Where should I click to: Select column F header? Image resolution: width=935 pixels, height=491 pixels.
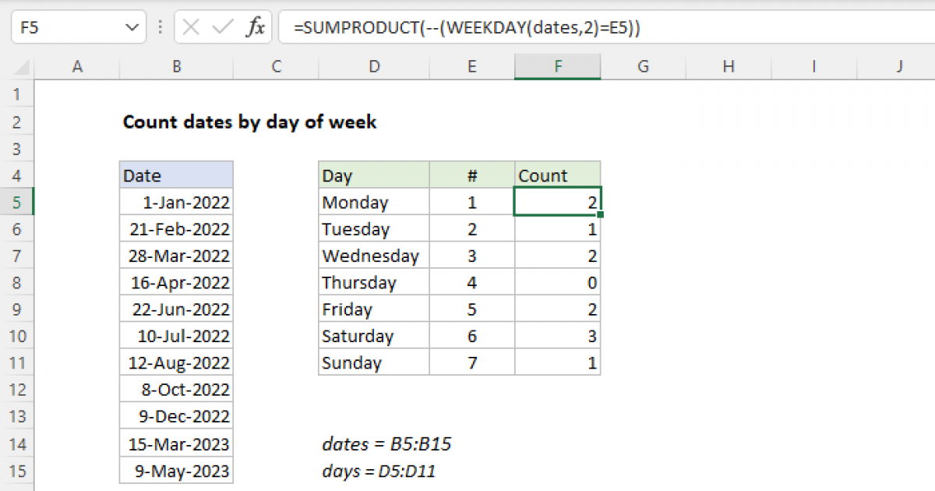[558, 67]
